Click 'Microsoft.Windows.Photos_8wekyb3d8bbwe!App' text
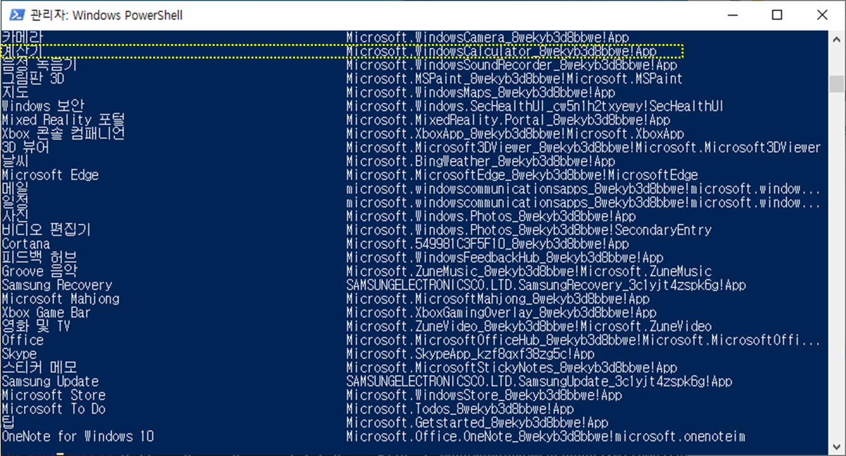Screen dimensions: 846x456 491,217
